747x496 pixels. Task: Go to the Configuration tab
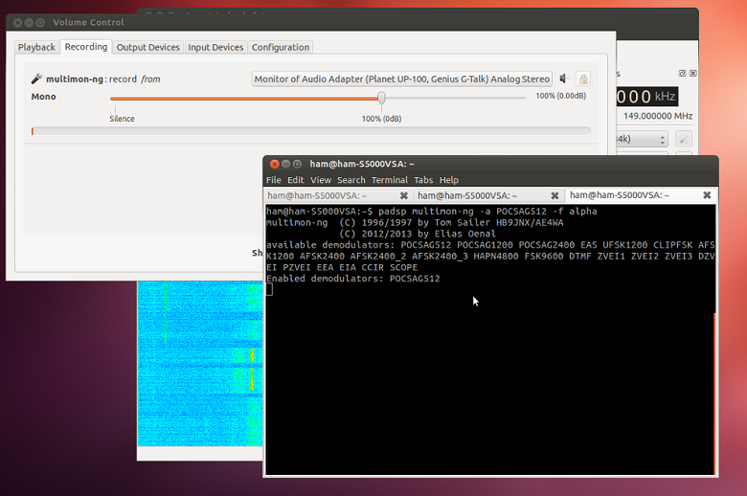pyautogui.click(x=281, y=47)
